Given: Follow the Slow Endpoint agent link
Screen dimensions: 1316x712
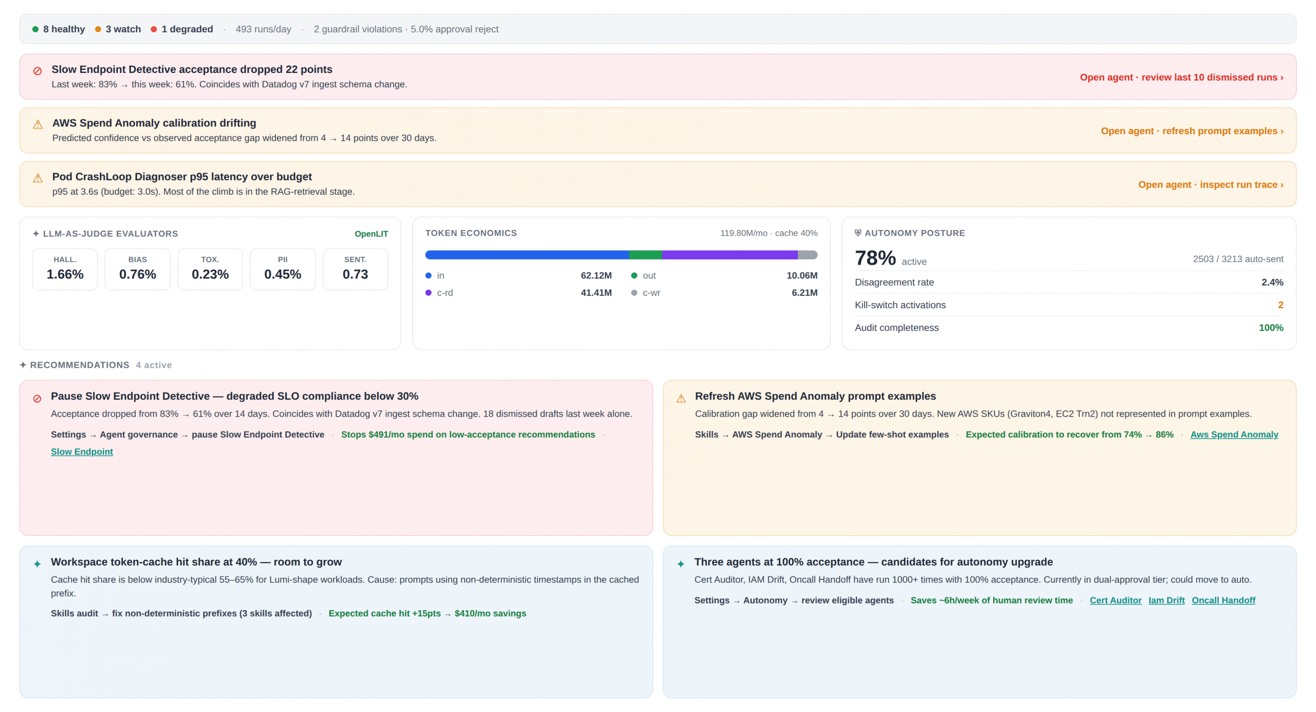Looking at the screenshot, I should [82, 452].
